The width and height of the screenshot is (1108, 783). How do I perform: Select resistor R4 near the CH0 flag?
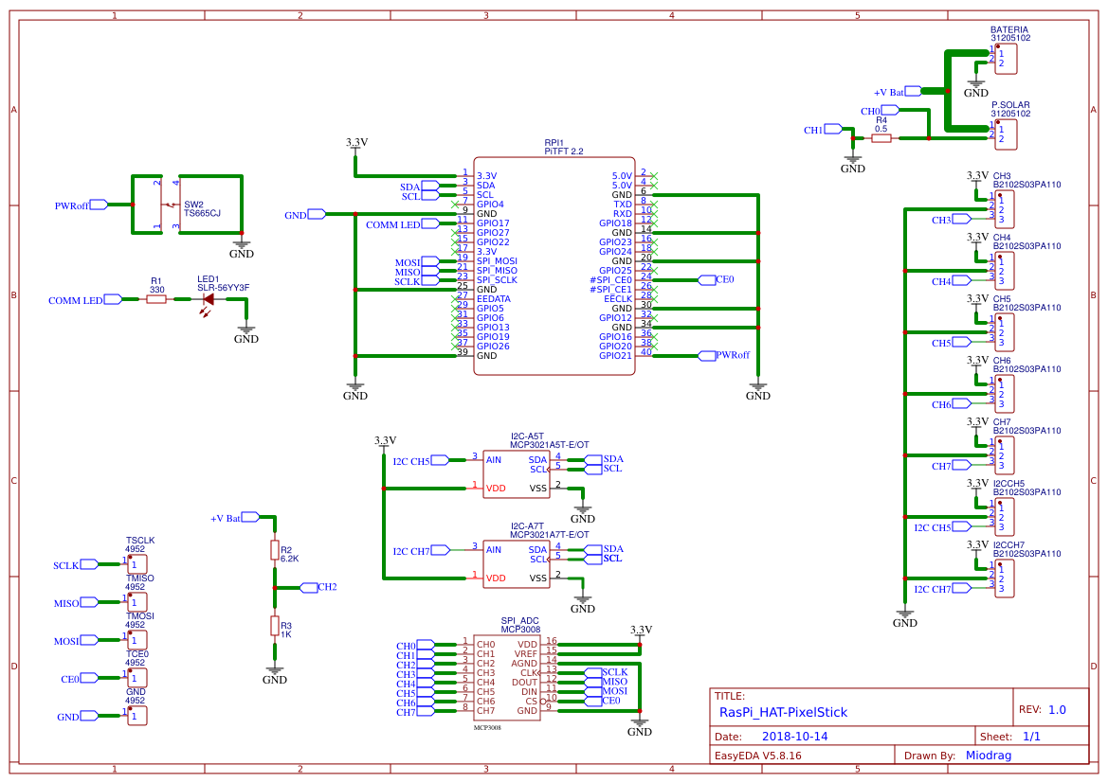point(881,136)
